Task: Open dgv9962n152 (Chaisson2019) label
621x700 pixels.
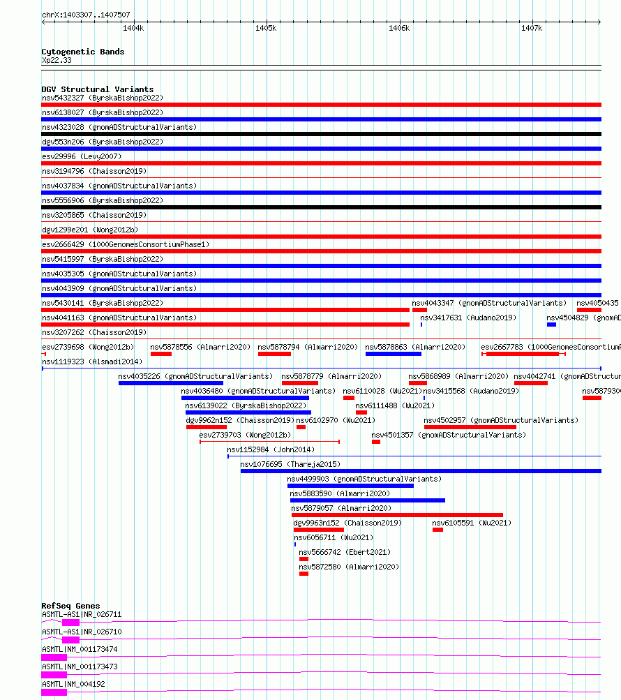Action: click(240, 421)
